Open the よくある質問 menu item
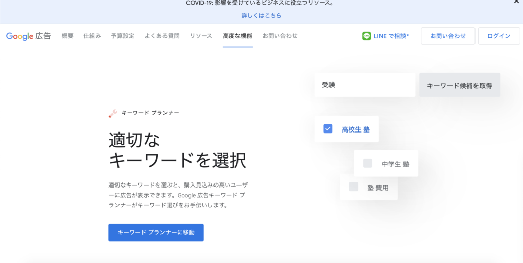 point(162,36)
